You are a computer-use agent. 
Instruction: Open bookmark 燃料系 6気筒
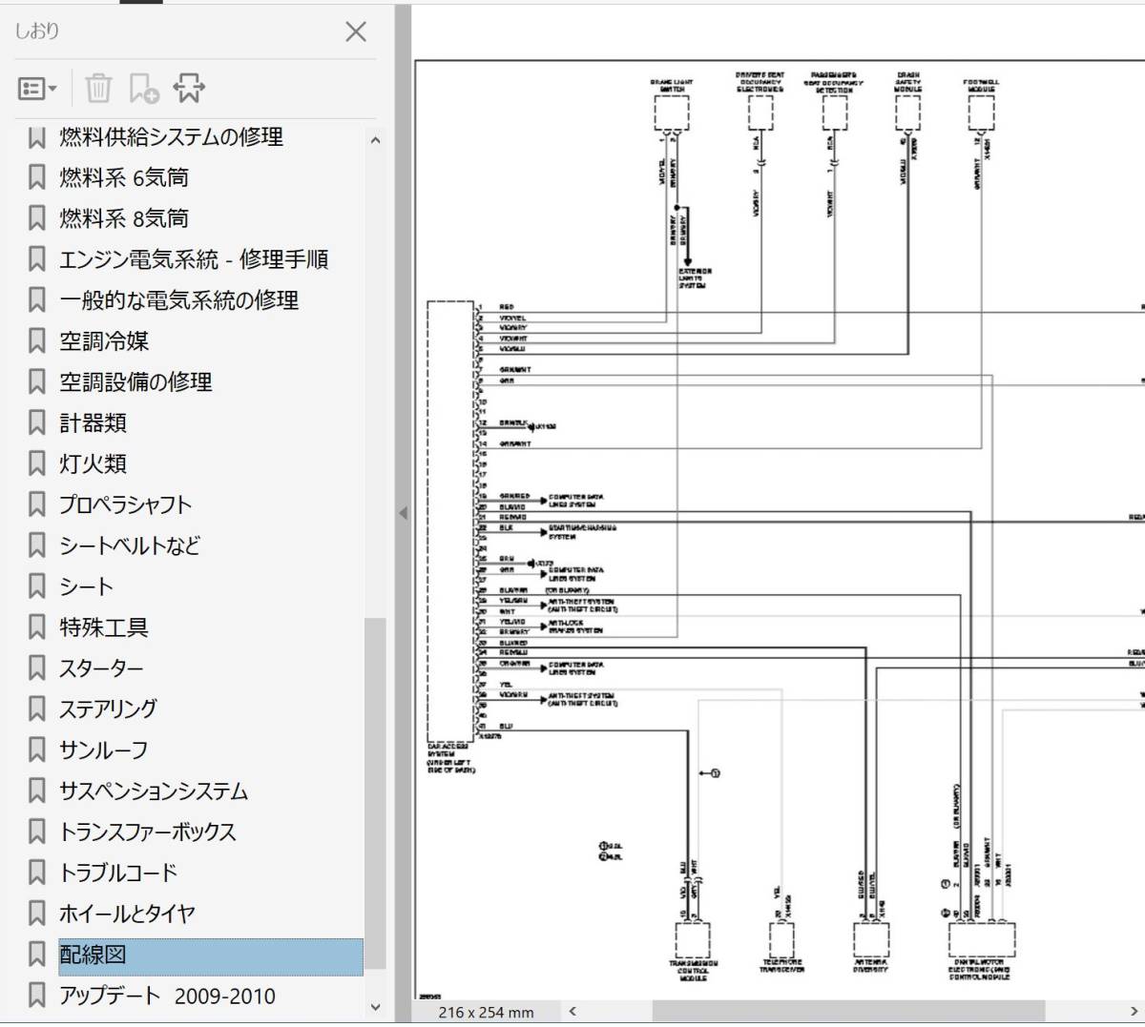tap(124, 178)
